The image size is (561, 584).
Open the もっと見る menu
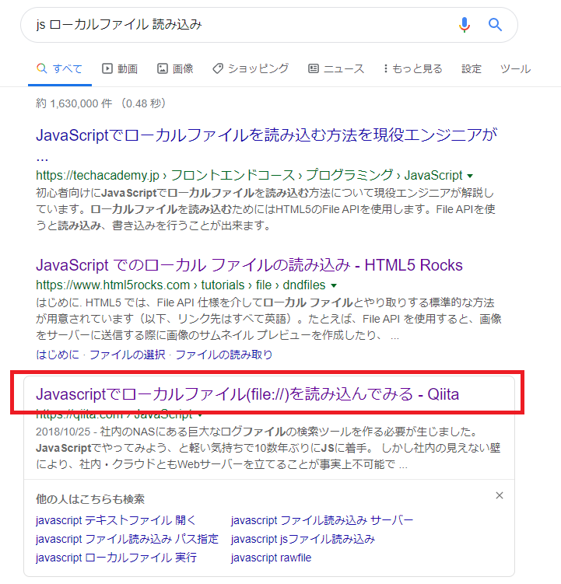[x=412, y=69]
